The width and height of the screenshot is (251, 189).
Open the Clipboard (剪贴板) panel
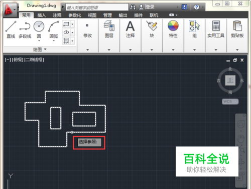(237, 29)
